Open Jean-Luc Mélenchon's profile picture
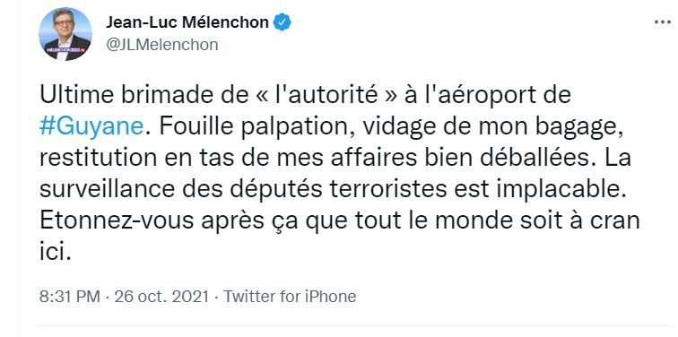The image size is (678, 337). tap(65, 34)
